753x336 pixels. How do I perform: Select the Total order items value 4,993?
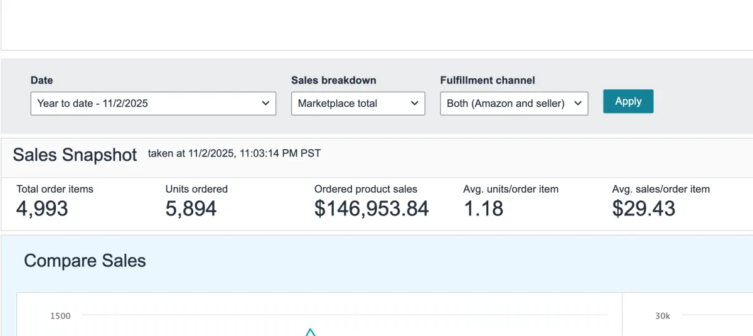point(42,209)
